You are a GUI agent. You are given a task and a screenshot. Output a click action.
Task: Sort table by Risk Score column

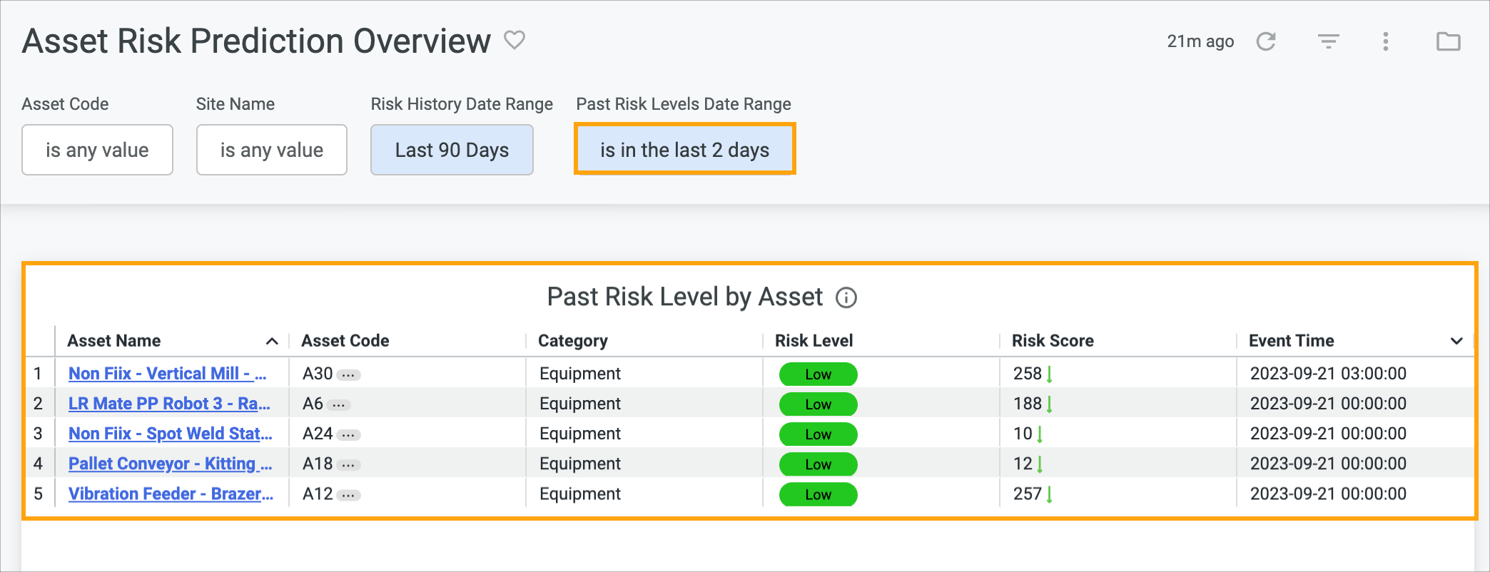click(1053, 341)
